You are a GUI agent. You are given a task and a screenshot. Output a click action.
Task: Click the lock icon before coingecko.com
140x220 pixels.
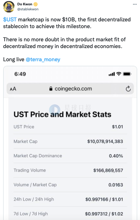coord(51,89)
